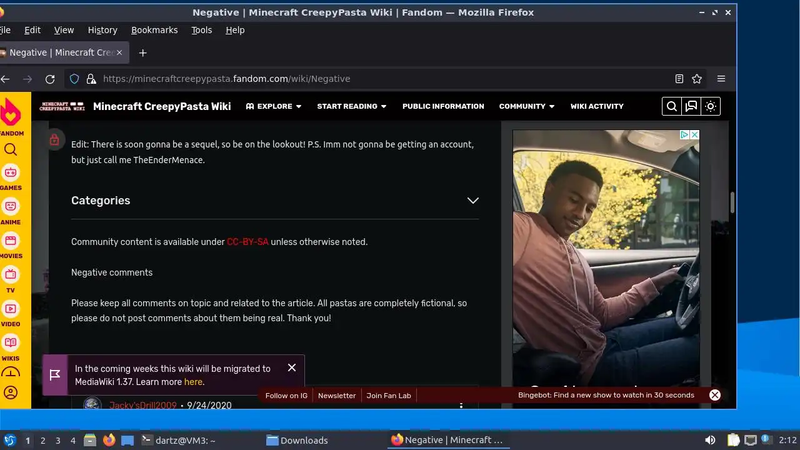Viewport: 800px width, 450px height.
Task: Click the CC-BY-SA license link
Action: (x=247, y=242)
